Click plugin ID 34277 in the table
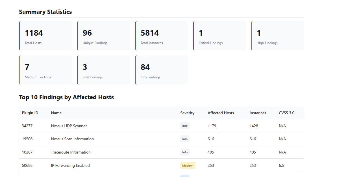Viewport: 337px width, 177px height. coord(27,126)
